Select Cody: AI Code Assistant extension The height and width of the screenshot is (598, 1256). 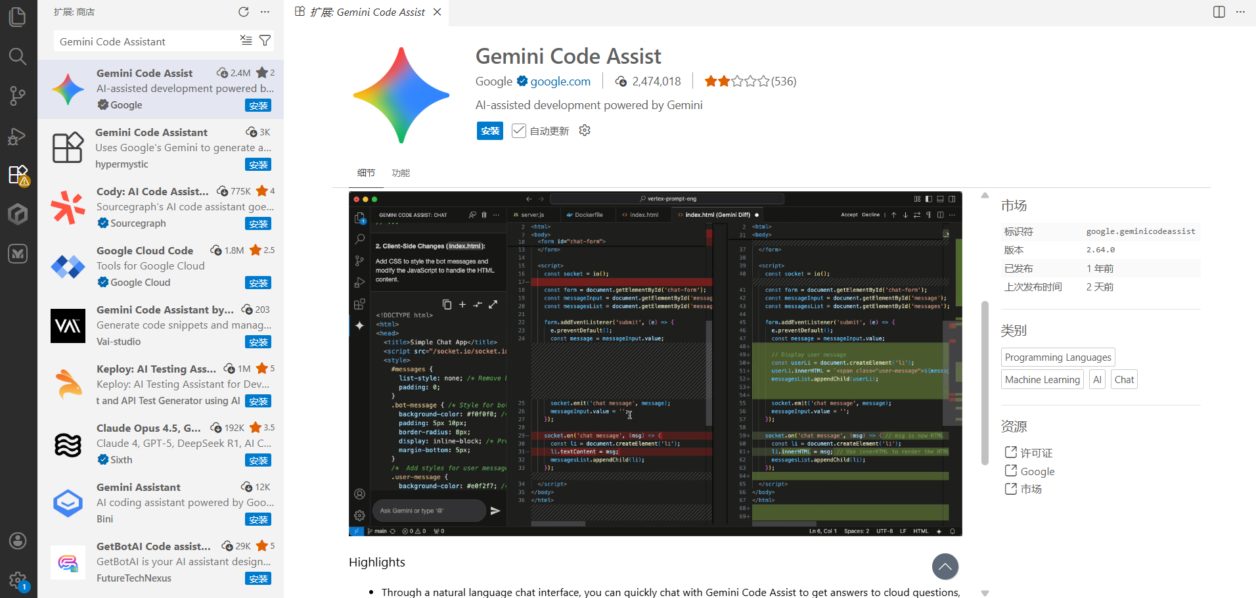click(161, 208)
